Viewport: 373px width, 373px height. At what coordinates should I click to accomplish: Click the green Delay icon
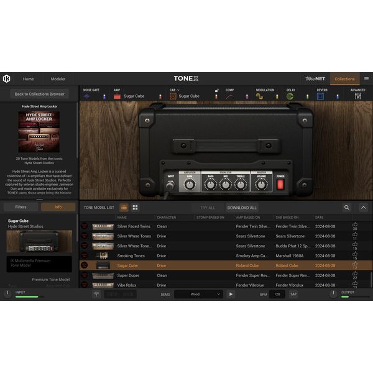coord(290,96)
